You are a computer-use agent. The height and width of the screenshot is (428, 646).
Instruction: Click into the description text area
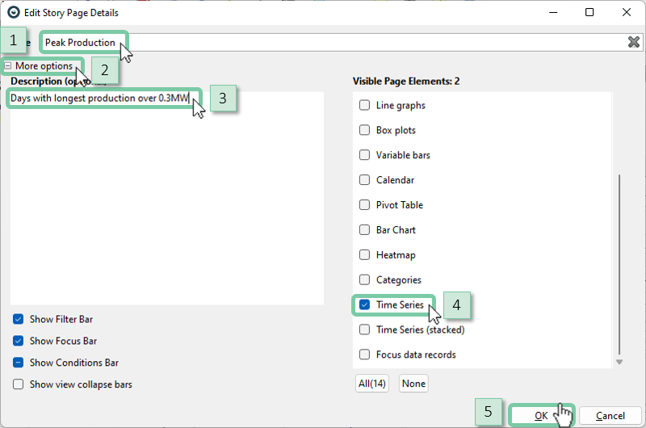[x=167, y=198]
